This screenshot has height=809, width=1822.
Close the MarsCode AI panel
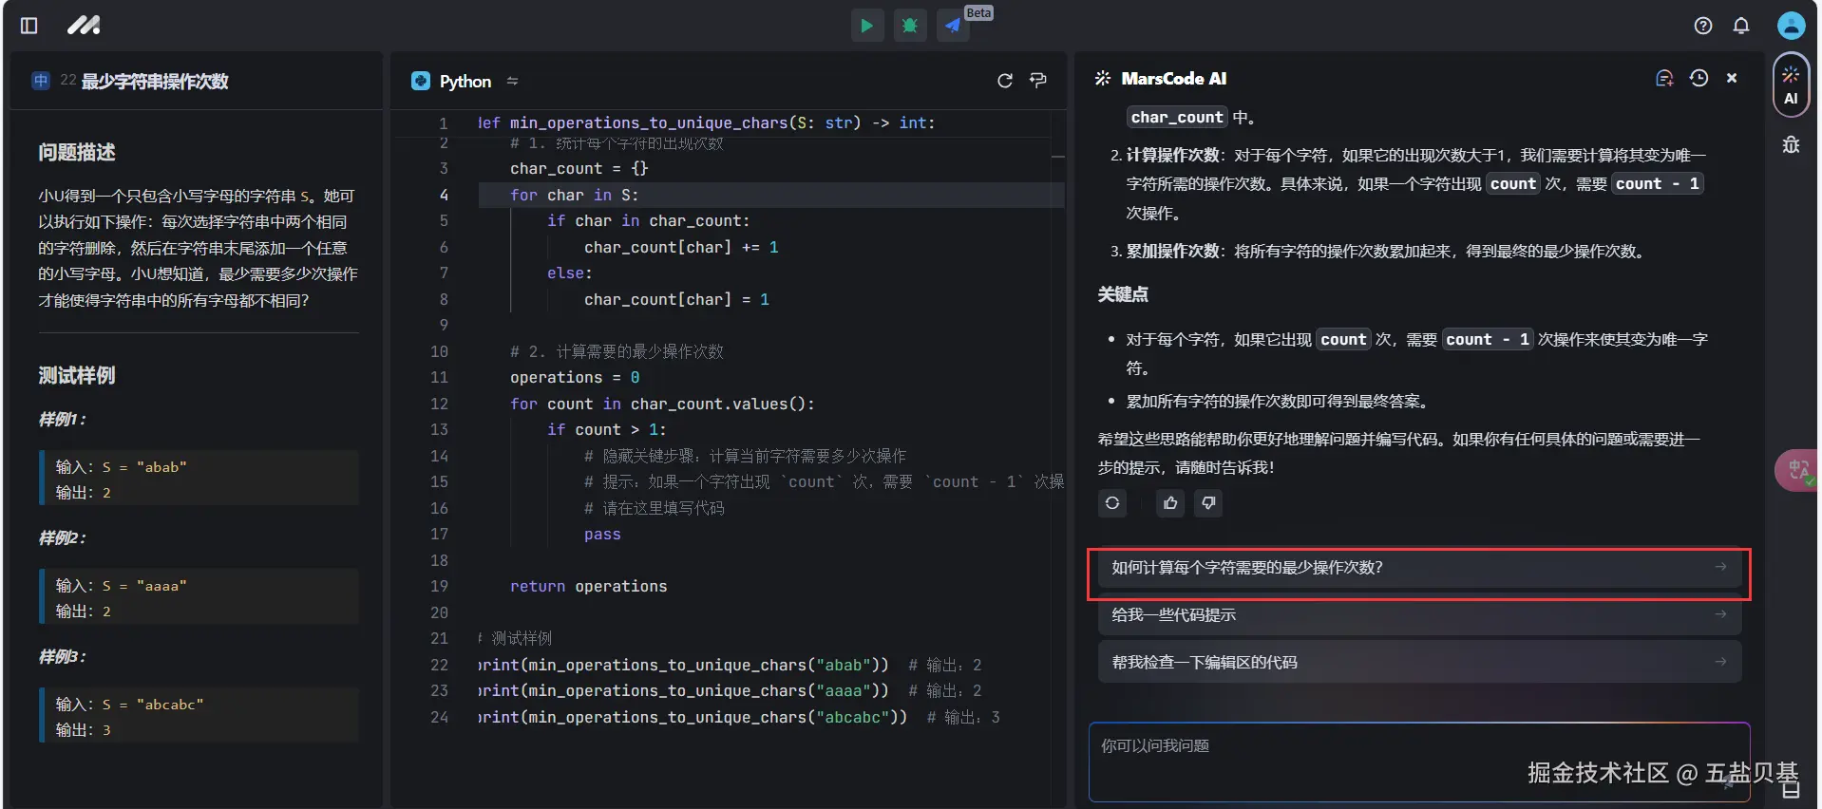click(1732, 79)
